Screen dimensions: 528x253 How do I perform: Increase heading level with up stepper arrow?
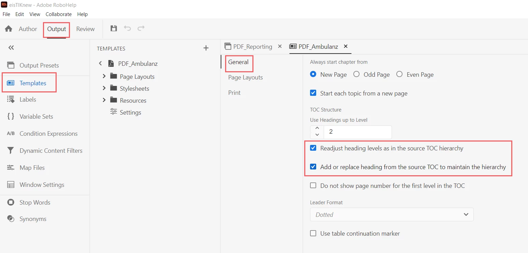tap(317, 128)
